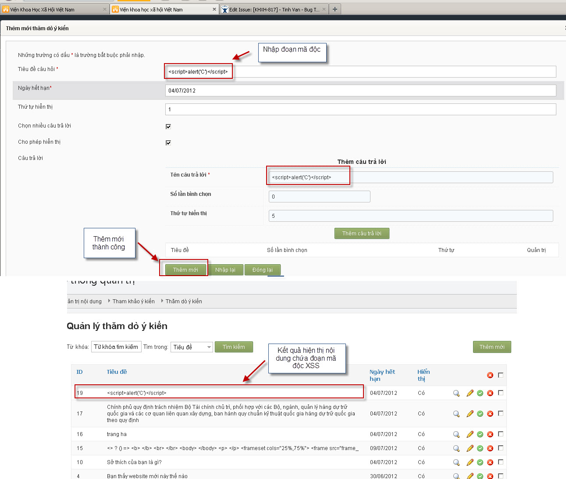The height and width of the screenshot is (479, 566).
Task: Click the magnifier view icon for row 19
Action: pyautogui.click(x=456, y=393)
